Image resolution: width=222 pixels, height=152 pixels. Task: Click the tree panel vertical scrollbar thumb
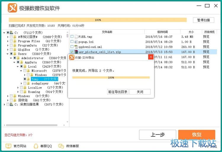click(67, 35)
